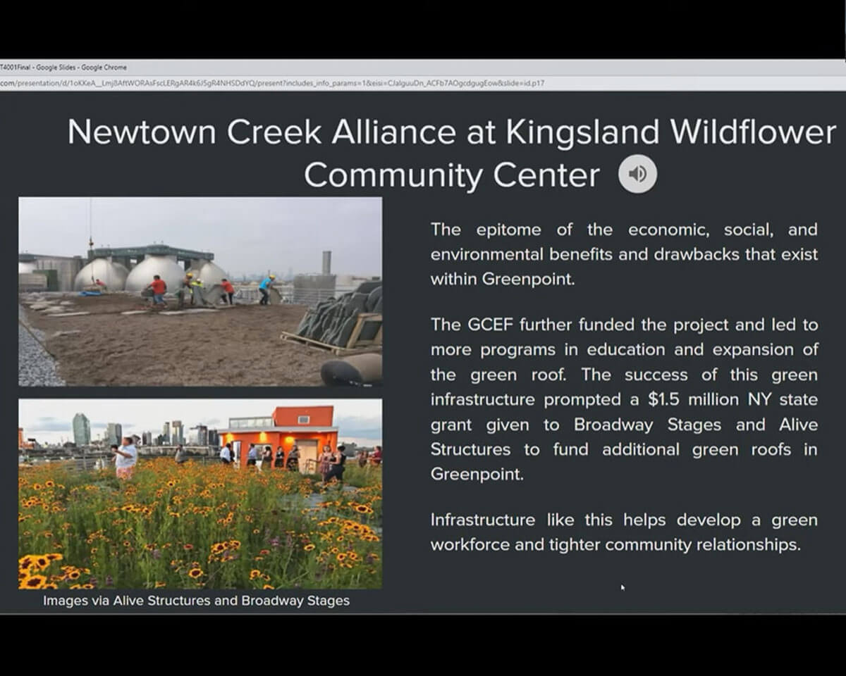Click the paragraph starting 'Infrastructure like this'
This screenshot has width=846, height=676.
624,532
